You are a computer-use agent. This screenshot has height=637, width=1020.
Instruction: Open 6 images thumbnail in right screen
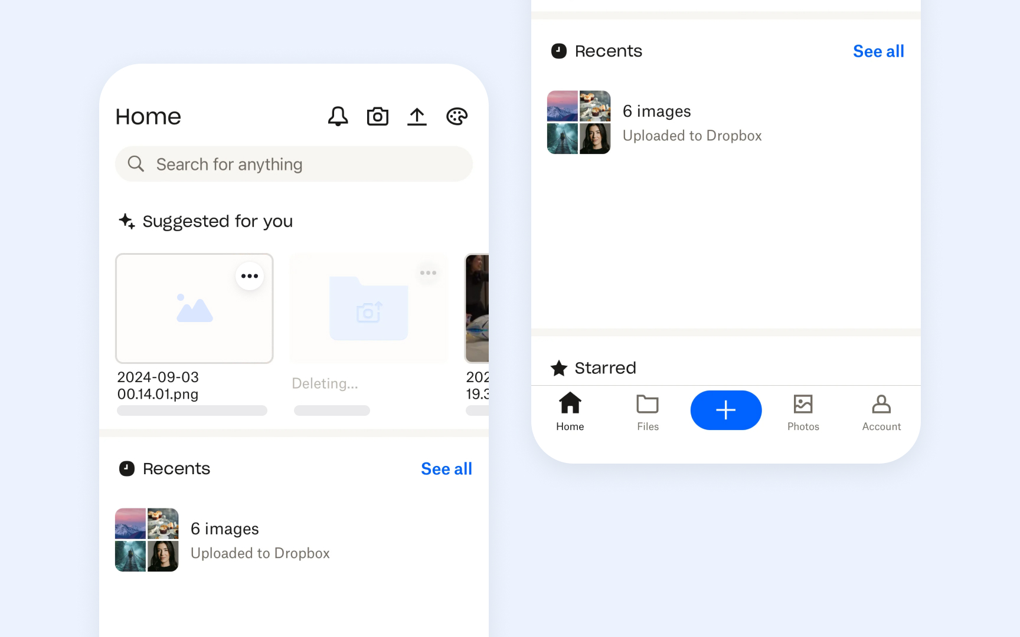(579, 122)
